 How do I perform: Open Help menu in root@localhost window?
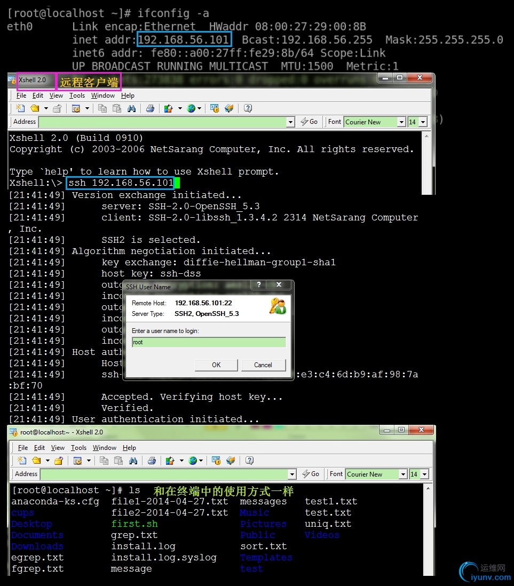129,448
